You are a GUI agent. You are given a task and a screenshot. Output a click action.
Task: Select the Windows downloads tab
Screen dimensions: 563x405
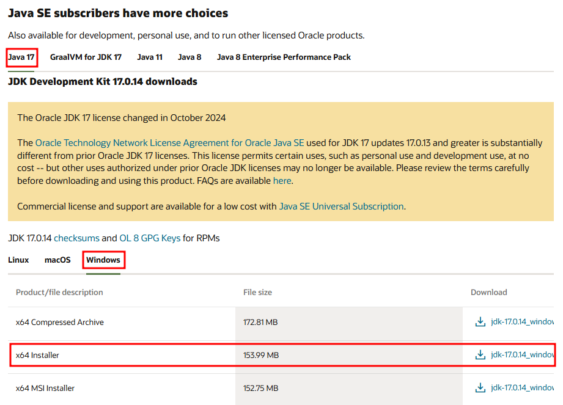(x=103, y=260)
